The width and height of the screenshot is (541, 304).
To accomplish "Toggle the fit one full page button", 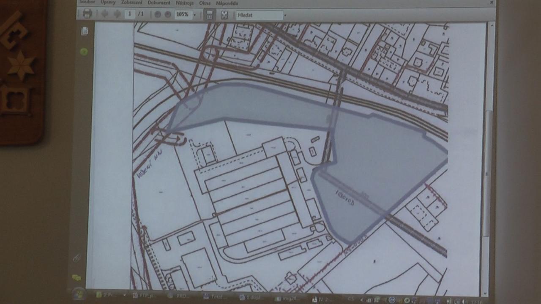I will [x=224, y=15].
